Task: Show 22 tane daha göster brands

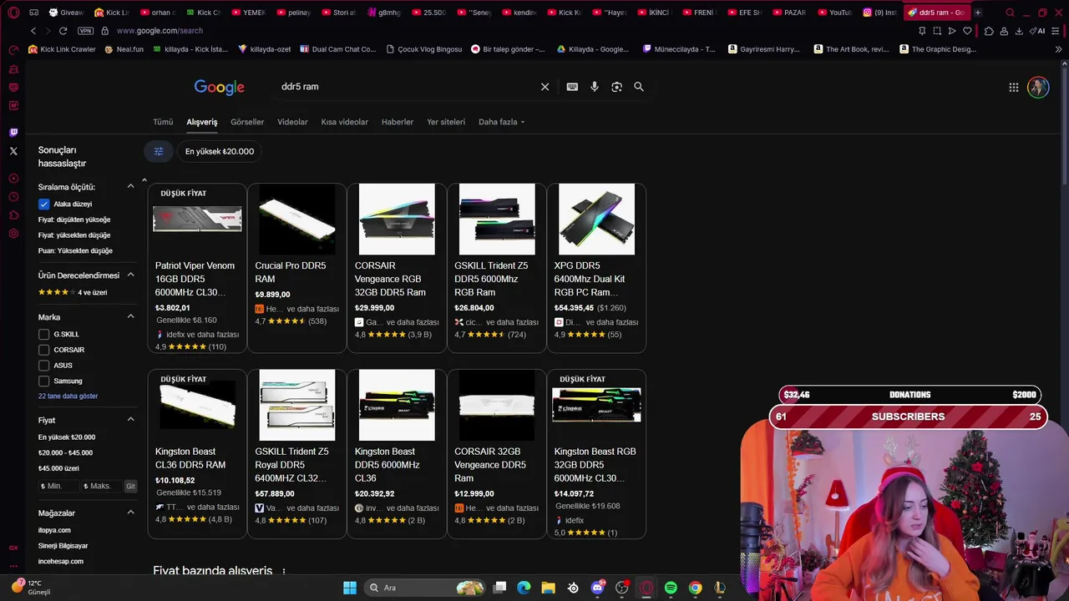Action: pos(68,396)
